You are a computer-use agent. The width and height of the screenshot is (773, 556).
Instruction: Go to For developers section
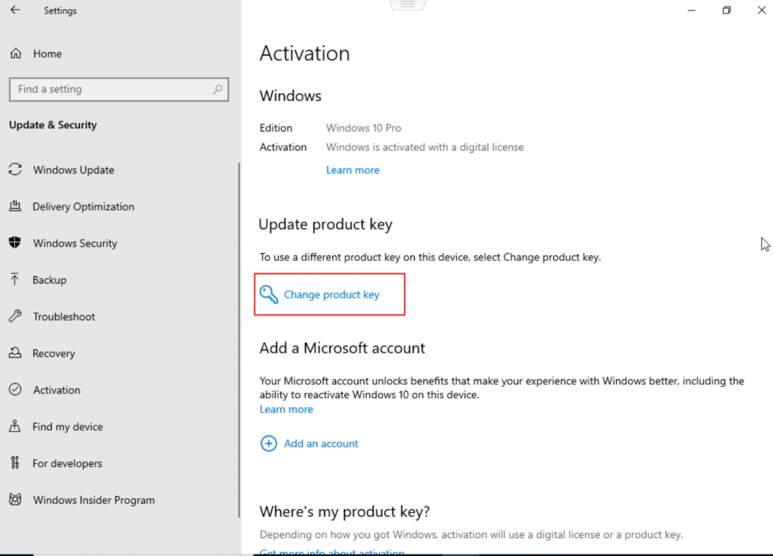pyautogui.click(x=67, y=463)
